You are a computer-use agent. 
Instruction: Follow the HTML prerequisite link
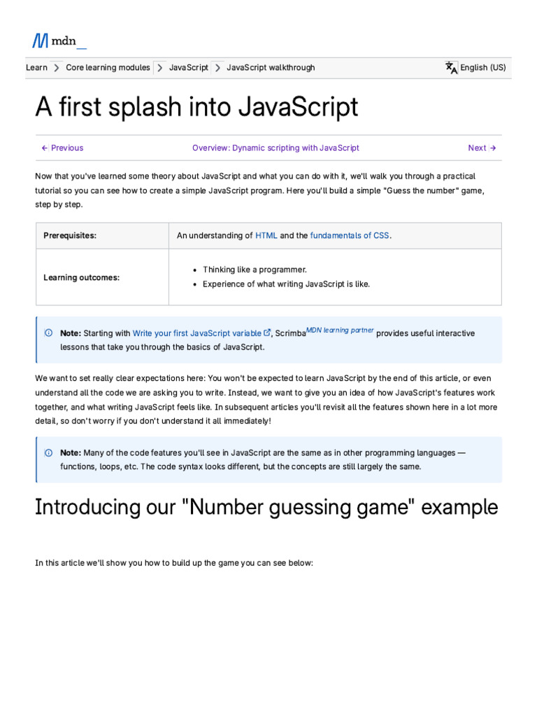[266, 235]
